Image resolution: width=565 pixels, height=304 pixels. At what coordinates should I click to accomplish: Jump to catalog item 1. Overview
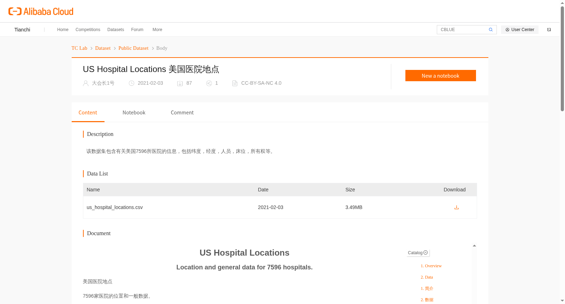tap(431, 266)
